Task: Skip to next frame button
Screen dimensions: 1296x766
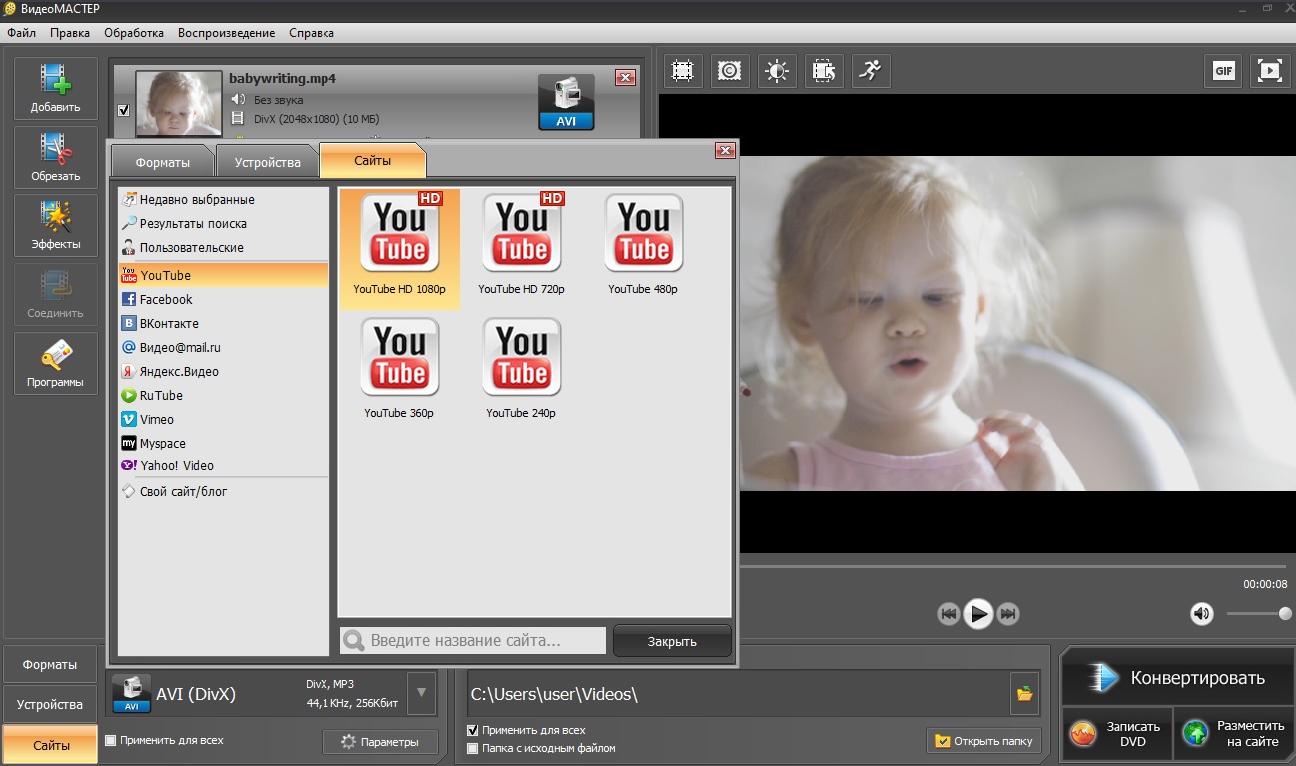Action: 1009,614
